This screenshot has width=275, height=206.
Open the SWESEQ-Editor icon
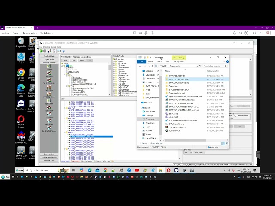(49, 94)
